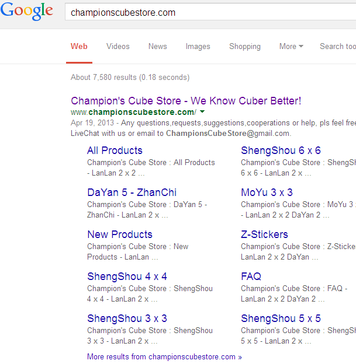This screenshot has width=356, height=364.
Task: Click the ChampionsCubeStore@gmail.com snippet text
Action: pos(228,134)
